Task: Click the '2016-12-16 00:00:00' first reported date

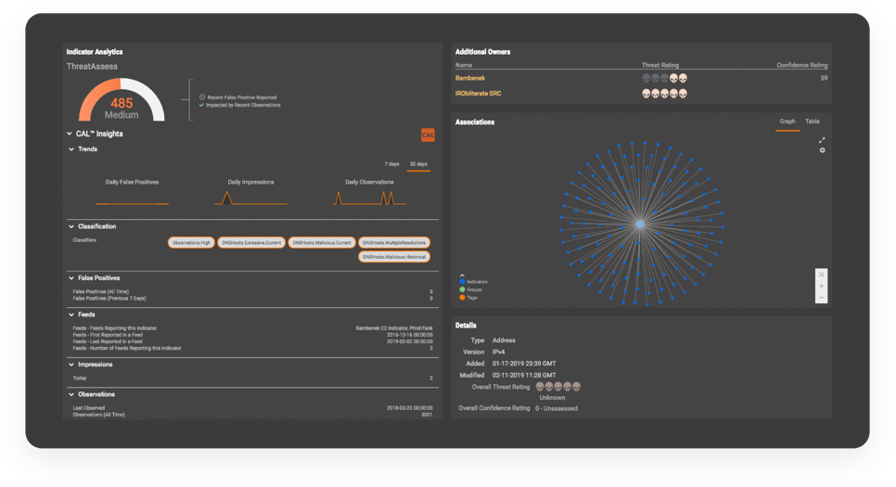Action: pos(410,335)
